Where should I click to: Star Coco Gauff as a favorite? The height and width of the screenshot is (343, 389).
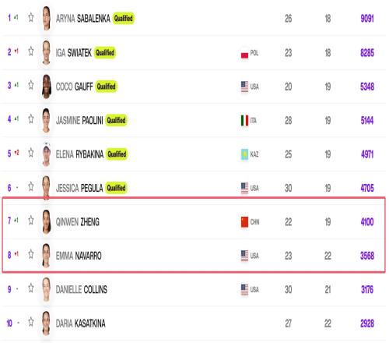(31, 85)
